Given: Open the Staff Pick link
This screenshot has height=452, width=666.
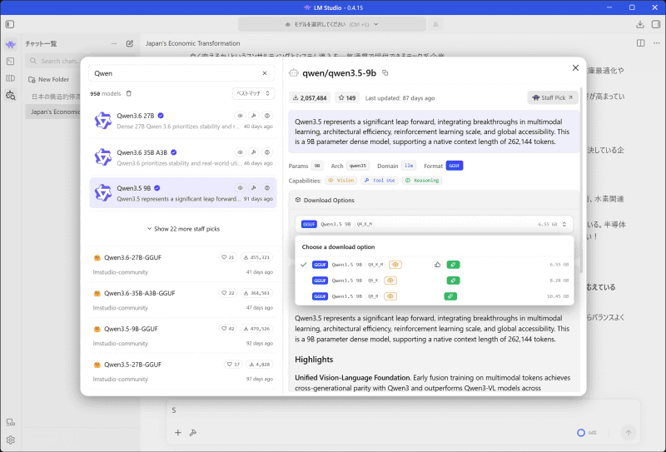Looking at the screenshot, I should coord(553,97).
